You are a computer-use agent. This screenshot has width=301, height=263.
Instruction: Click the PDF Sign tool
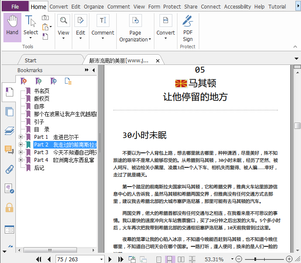click(188, 28)
